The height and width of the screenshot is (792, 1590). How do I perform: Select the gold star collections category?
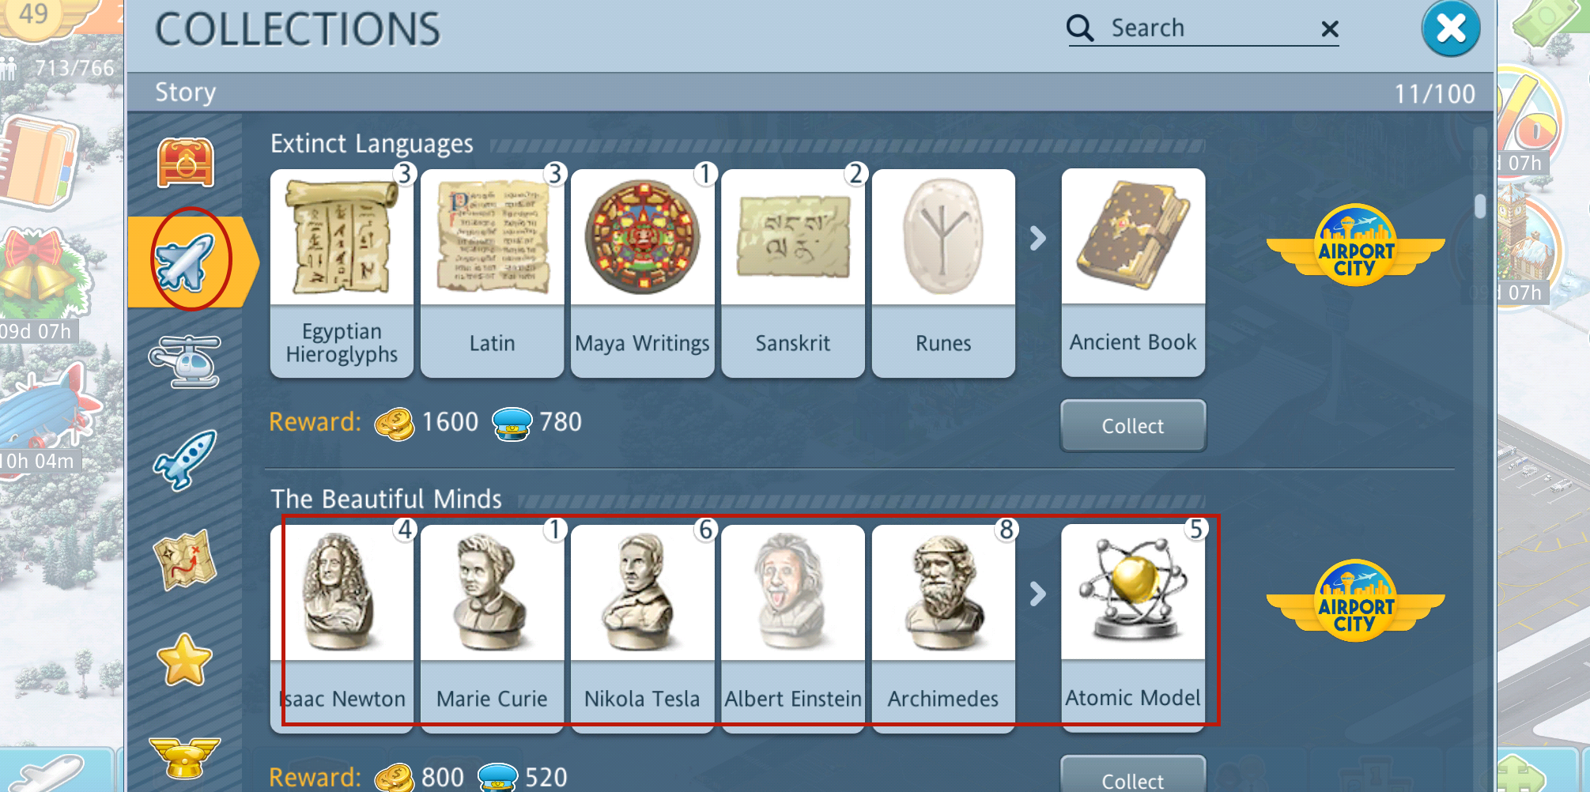point(185,660)
